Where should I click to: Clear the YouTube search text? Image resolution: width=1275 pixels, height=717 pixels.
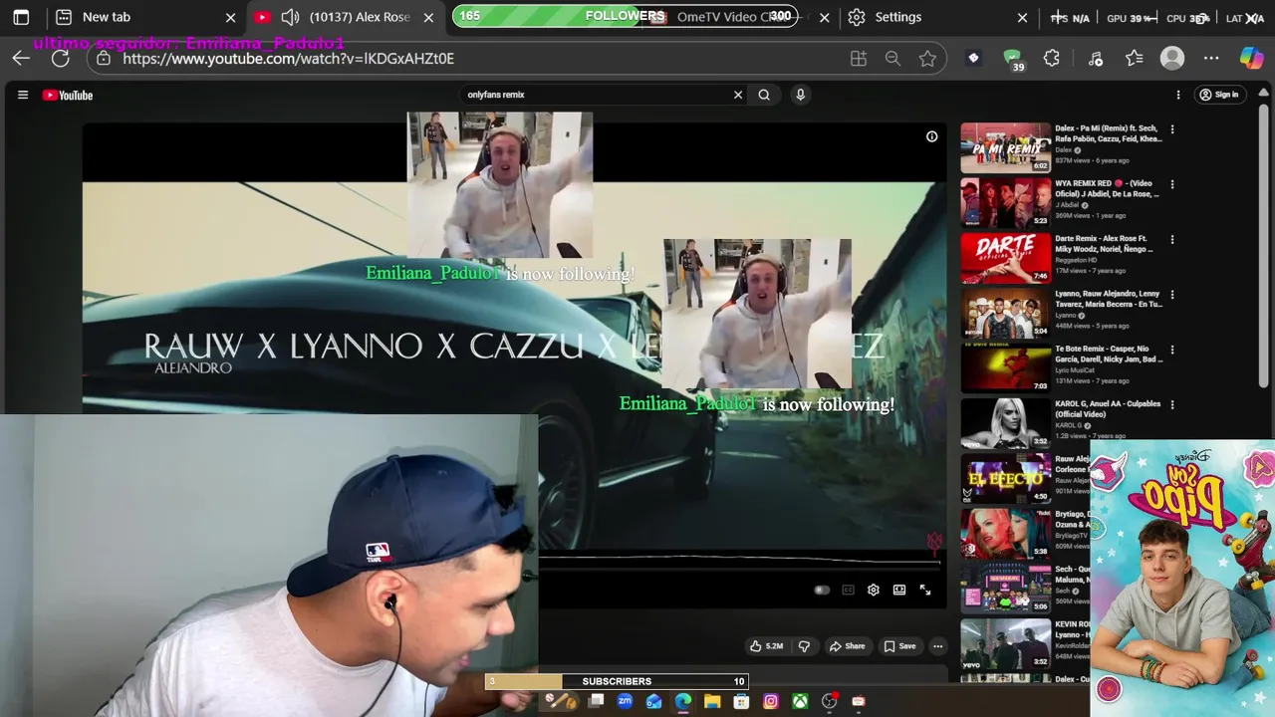pyautogui.click(x=738, y=95)
